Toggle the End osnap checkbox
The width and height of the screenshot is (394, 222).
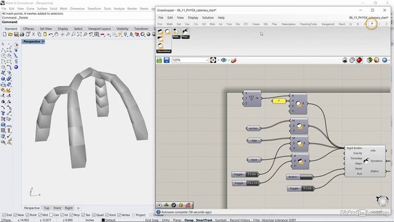[x=4, y=215]
